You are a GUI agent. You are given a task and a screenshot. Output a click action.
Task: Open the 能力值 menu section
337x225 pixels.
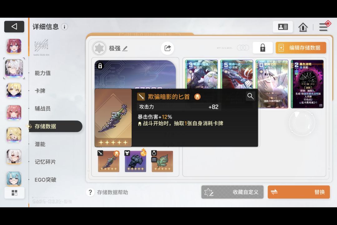[43, 73]
